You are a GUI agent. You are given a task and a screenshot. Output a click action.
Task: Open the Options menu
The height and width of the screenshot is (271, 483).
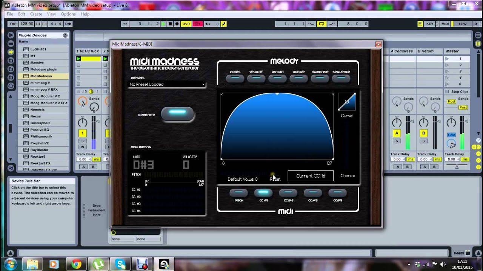68,14
